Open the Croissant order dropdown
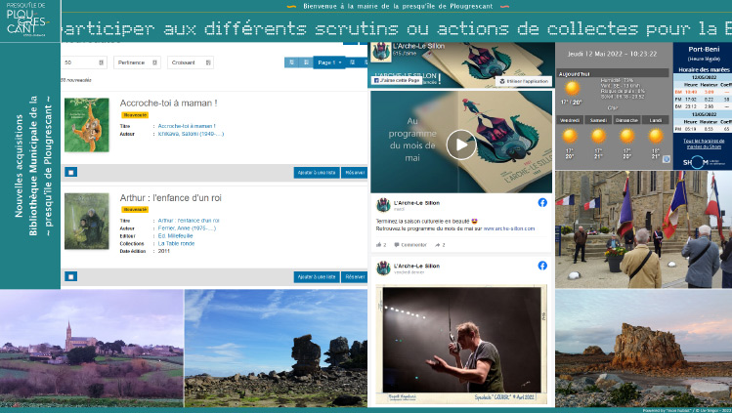The width and height of the screenshot is (732, 413). tap(191, 62)
